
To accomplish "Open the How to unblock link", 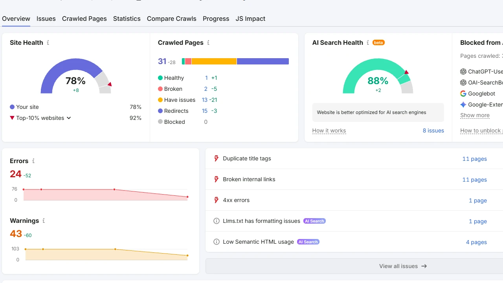I will (x=481, y=130).
